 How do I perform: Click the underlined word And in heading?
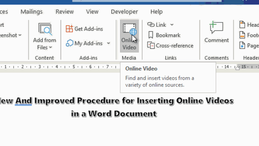[24, 101]
